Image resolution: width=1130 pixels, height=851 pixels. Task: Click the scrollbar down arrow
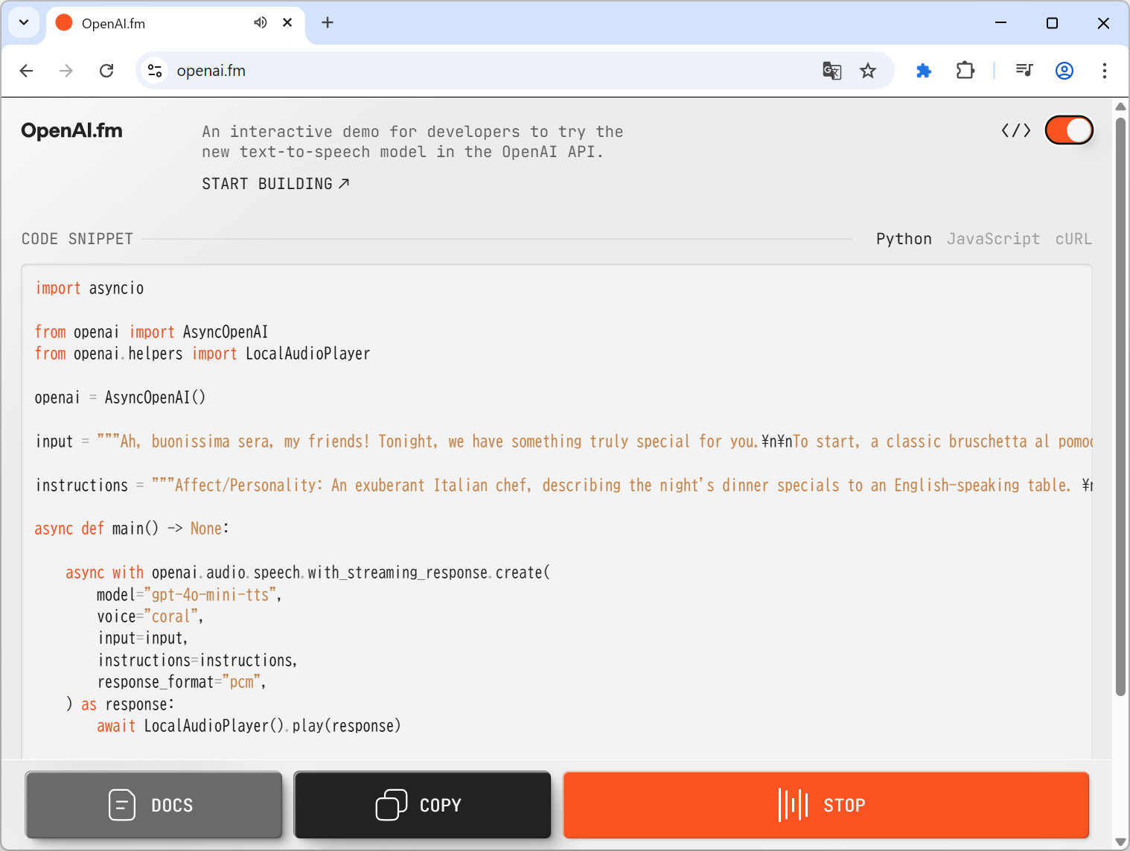point(1120,842)
